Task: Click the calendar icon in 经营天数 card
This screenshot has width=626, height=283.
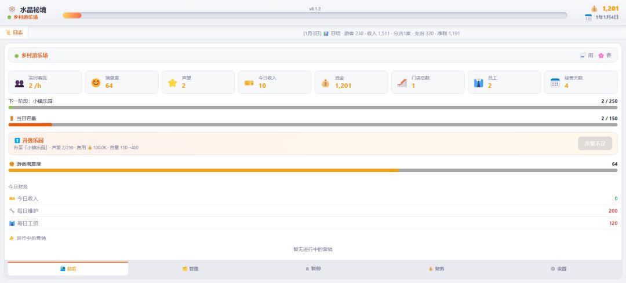Action: (x=555, y=83)
